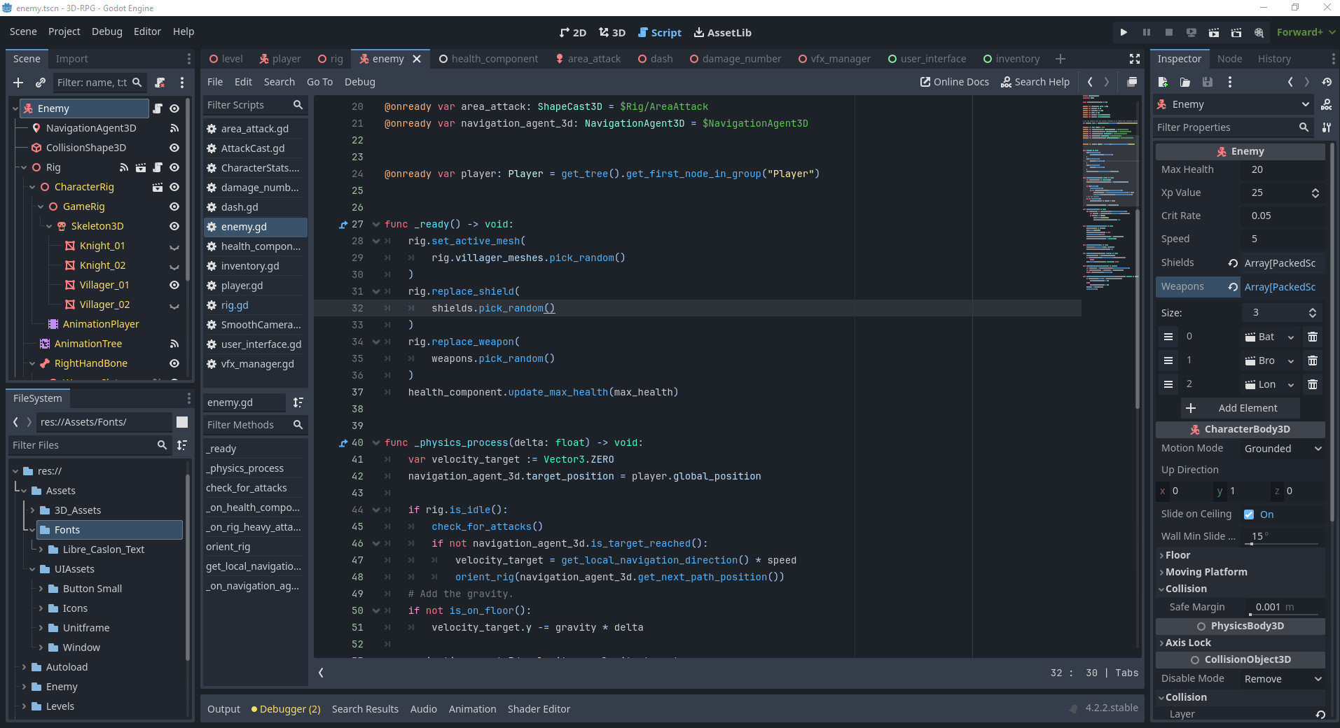The width and height of the screenshot is (1340, 728).
Task: Hide the Villager_01 mesh
Action: click(x=174, y=285)
